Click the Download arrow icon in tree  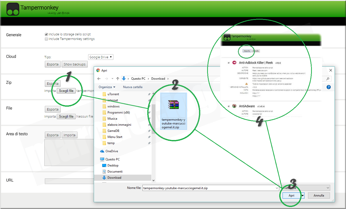(x=104, y=178)
